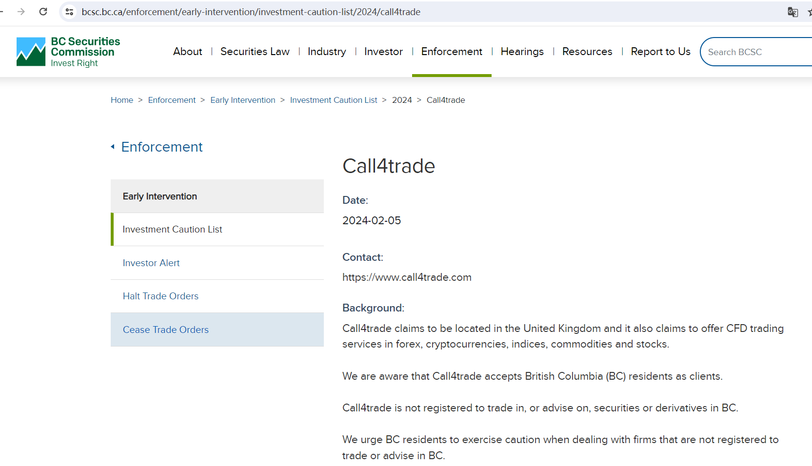The image size is (812, 466).
Task: Click the back arrow beside Enforcement heading
Action: 113,147
